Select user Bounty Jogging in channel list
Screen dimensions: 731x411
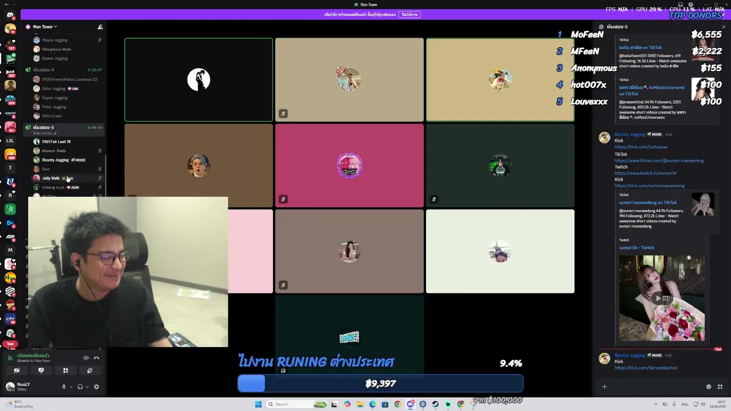(x=55, y=160)
